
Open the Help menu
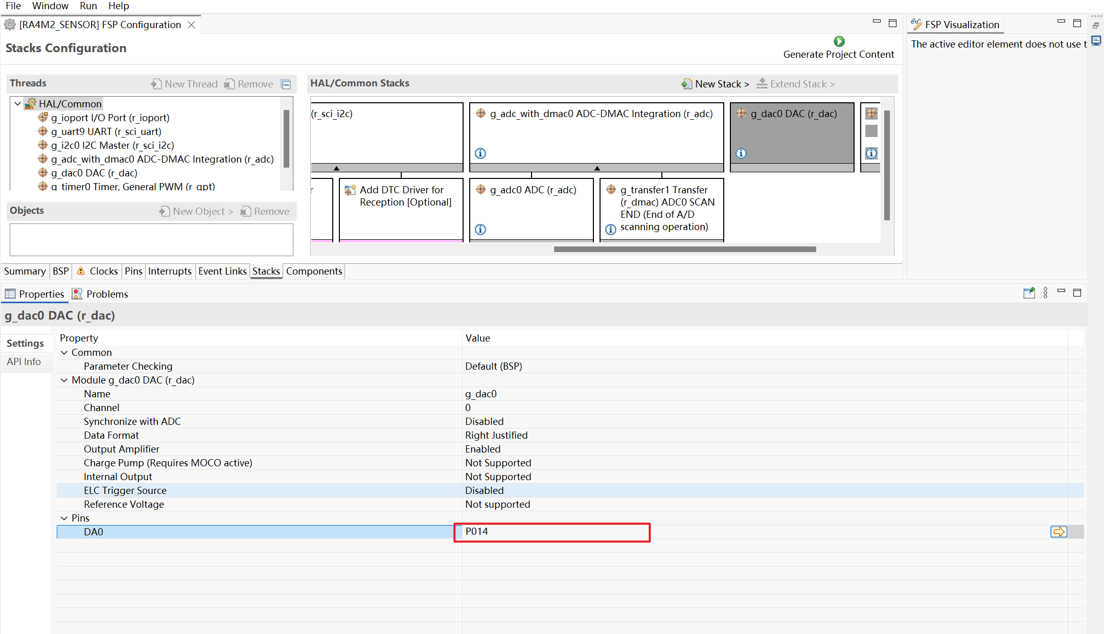[119, 6]
